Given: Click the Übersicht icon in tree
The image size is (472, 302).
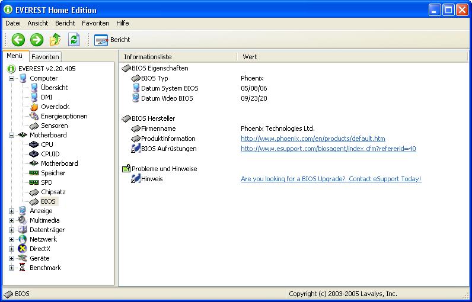Looking at the screenshot, I should [x=34, y=88].
